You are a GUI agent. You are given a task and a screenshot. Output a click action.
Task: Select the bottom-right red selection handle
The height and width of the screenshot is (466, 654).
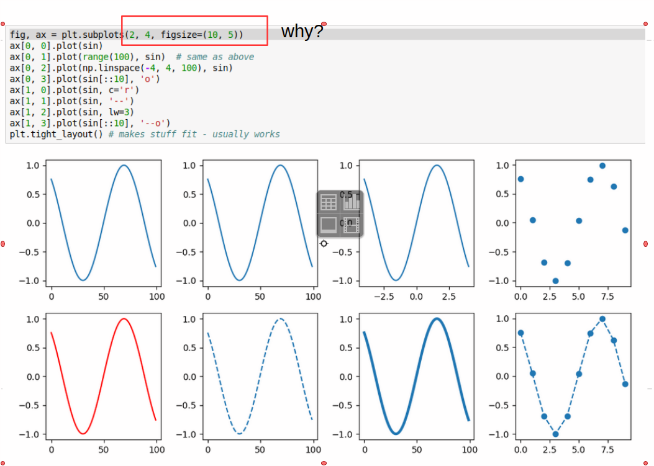click(x=646, y=463)
